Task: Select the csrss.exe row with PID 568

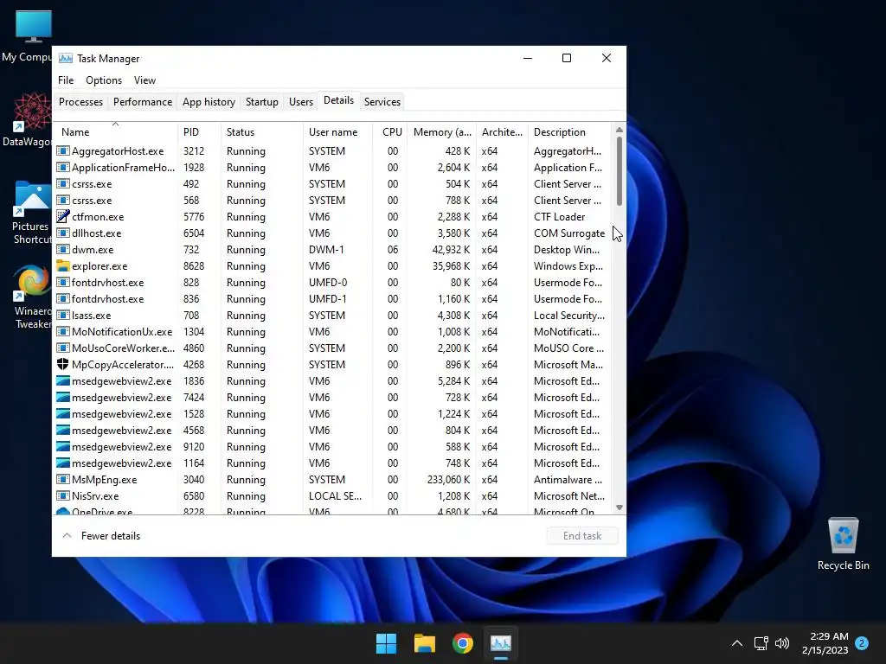Action: [x=333, y=201]
